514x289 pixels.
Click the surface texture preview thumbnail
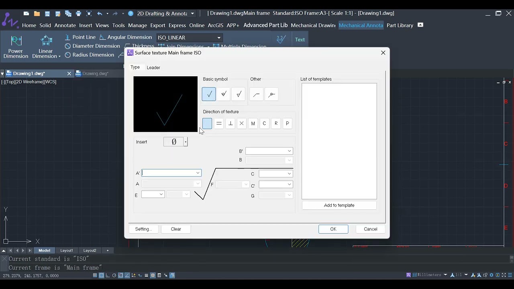click(165, 104)
